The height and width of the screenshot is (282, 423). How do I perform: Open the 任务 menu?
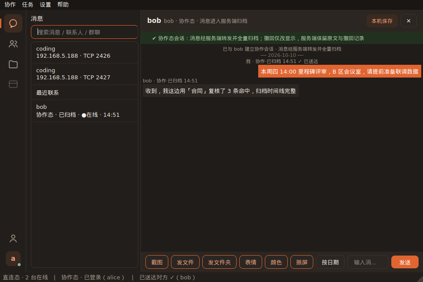[x=27, y=4]
